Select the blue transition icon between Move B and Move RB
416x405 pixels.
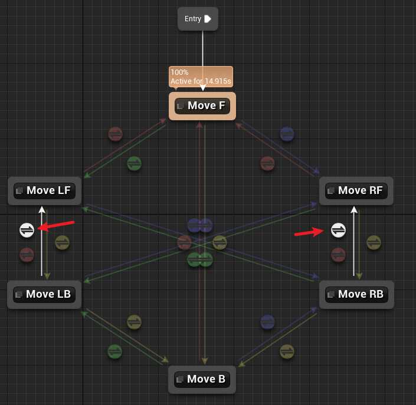pyautogui.click(x=267, y=322)
